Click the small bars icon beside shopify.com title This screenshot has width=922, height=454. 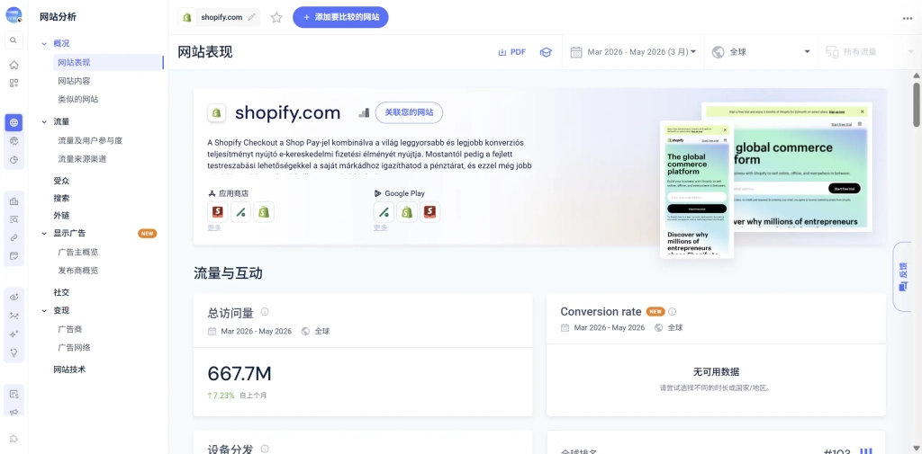click(x=364, y=112)
